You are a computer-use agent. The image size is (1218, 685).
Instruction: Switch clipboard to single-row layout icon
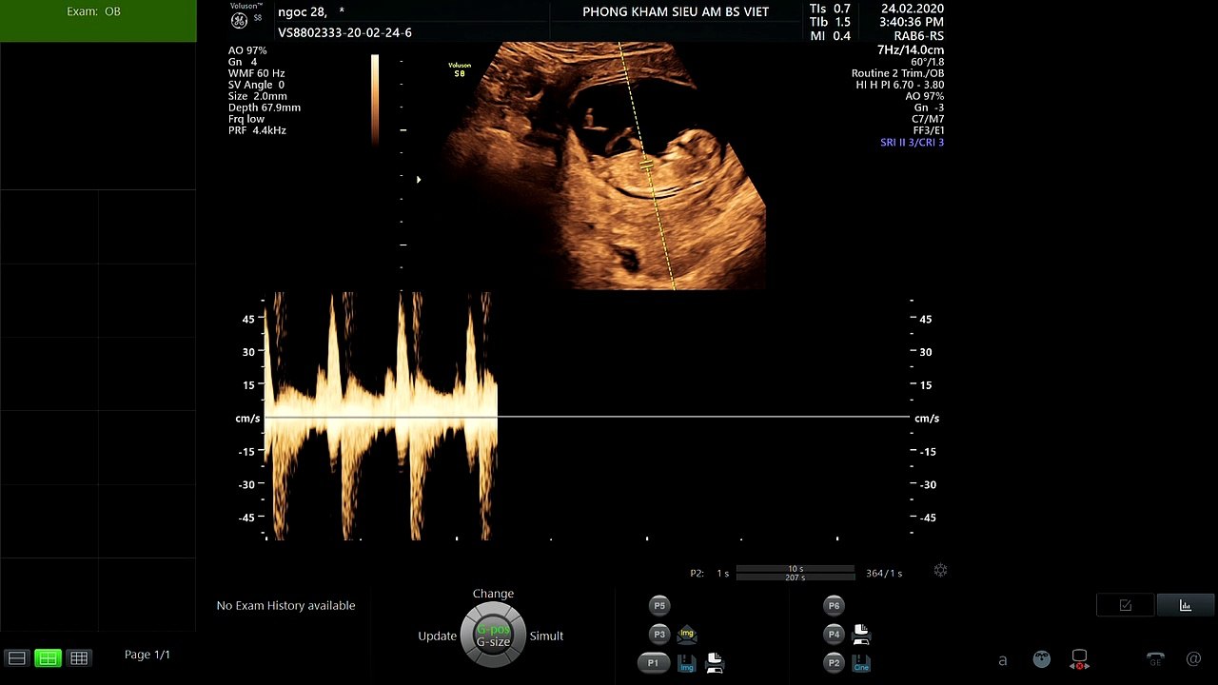coord(16,657)
